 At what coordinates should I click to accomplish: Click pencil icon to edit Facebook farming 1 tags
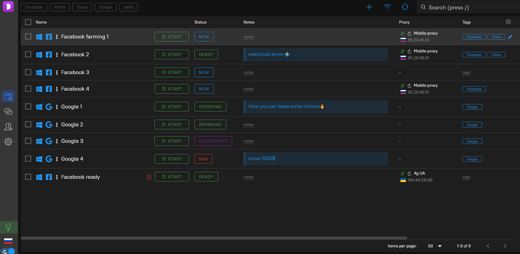[x=510, y=37]
